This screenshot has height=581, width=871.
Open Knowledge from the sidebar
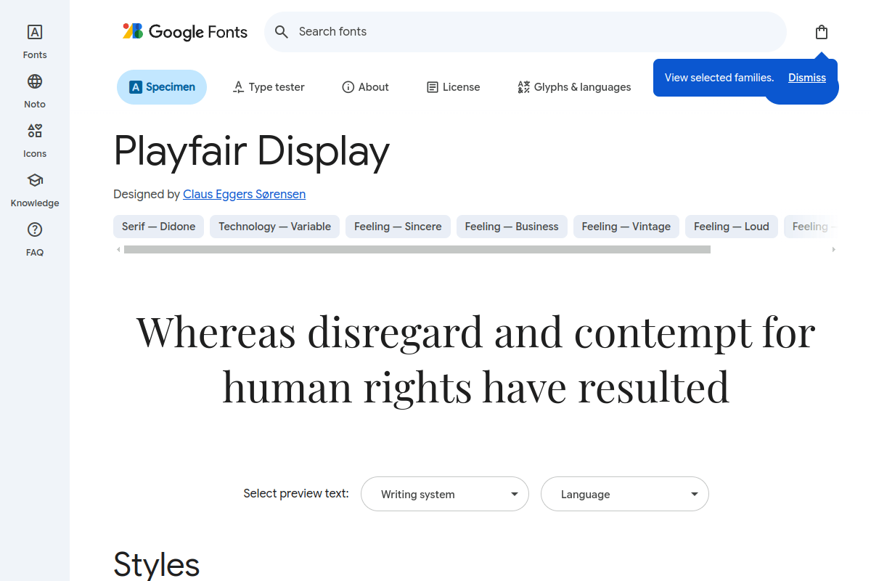[x=34, y=188]
